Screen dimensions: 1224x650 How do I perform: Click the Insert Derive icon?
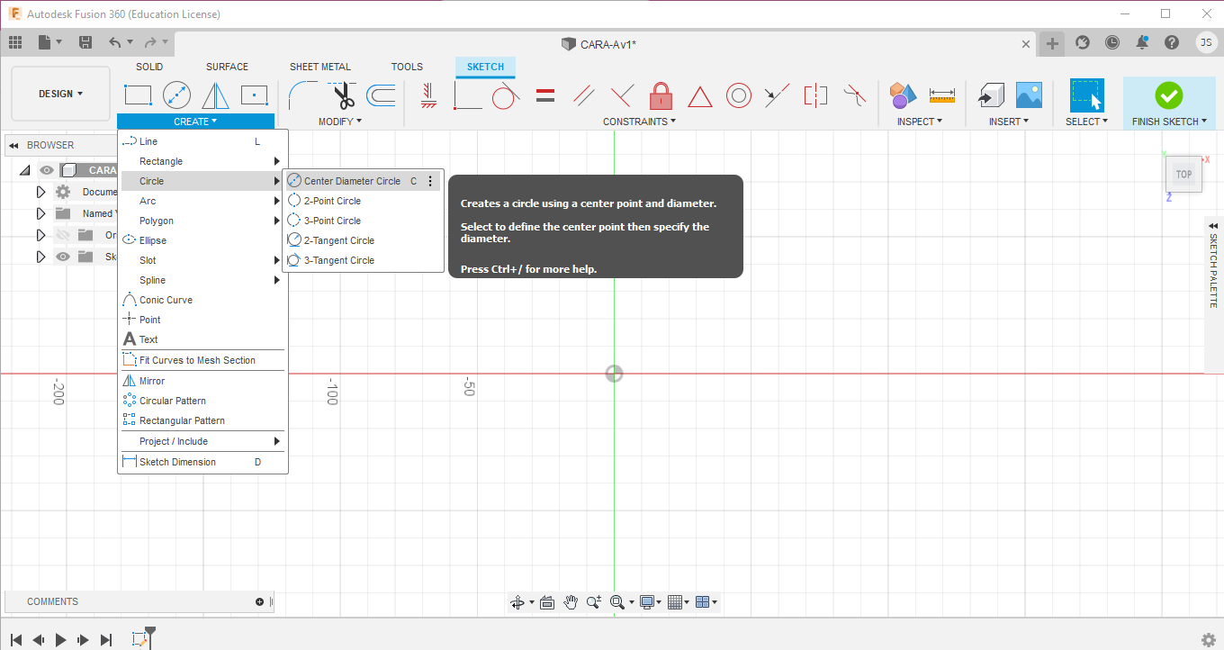click(x=991, y=95)
